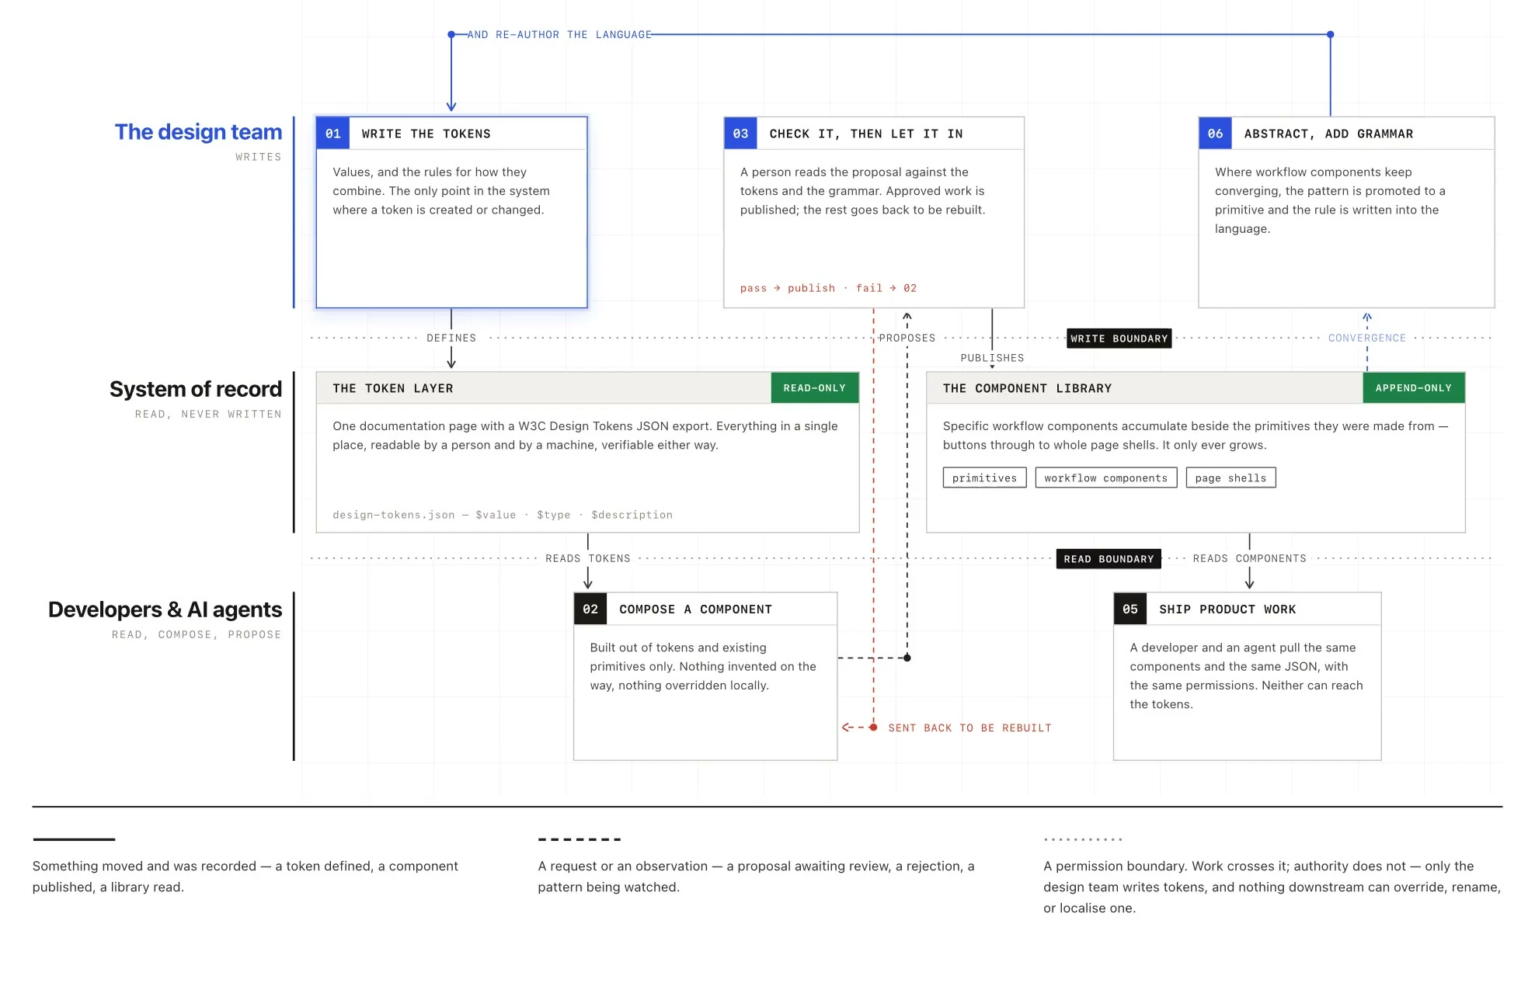The image size is (1535, 1000).
Task: Click 'System of record' lane heading
Action: (x=196, y=389)
